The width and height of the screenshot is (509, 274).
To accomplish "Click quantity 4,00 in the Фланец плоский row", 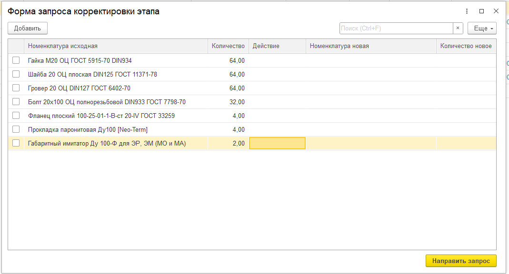I will tap(239, 116).
